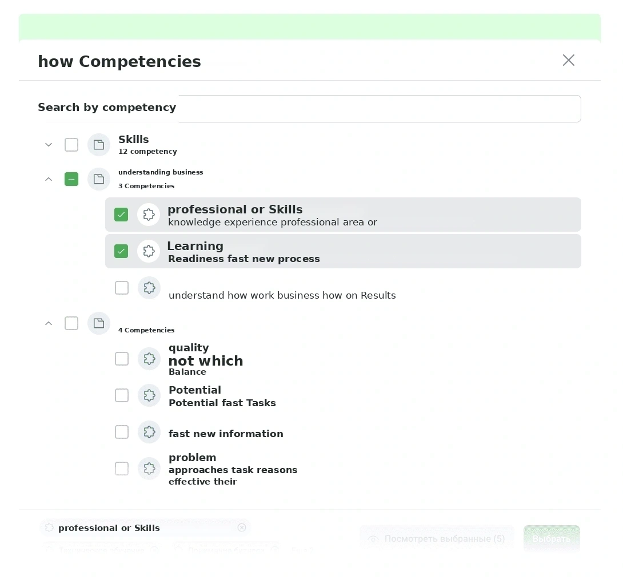
Task: Collapse the 4 Competencies group
Action: click(49, 323)
